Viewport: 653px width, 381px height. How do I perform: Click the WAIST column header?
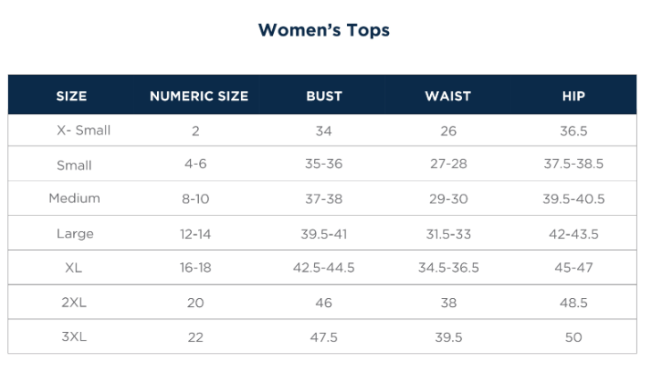448,96
